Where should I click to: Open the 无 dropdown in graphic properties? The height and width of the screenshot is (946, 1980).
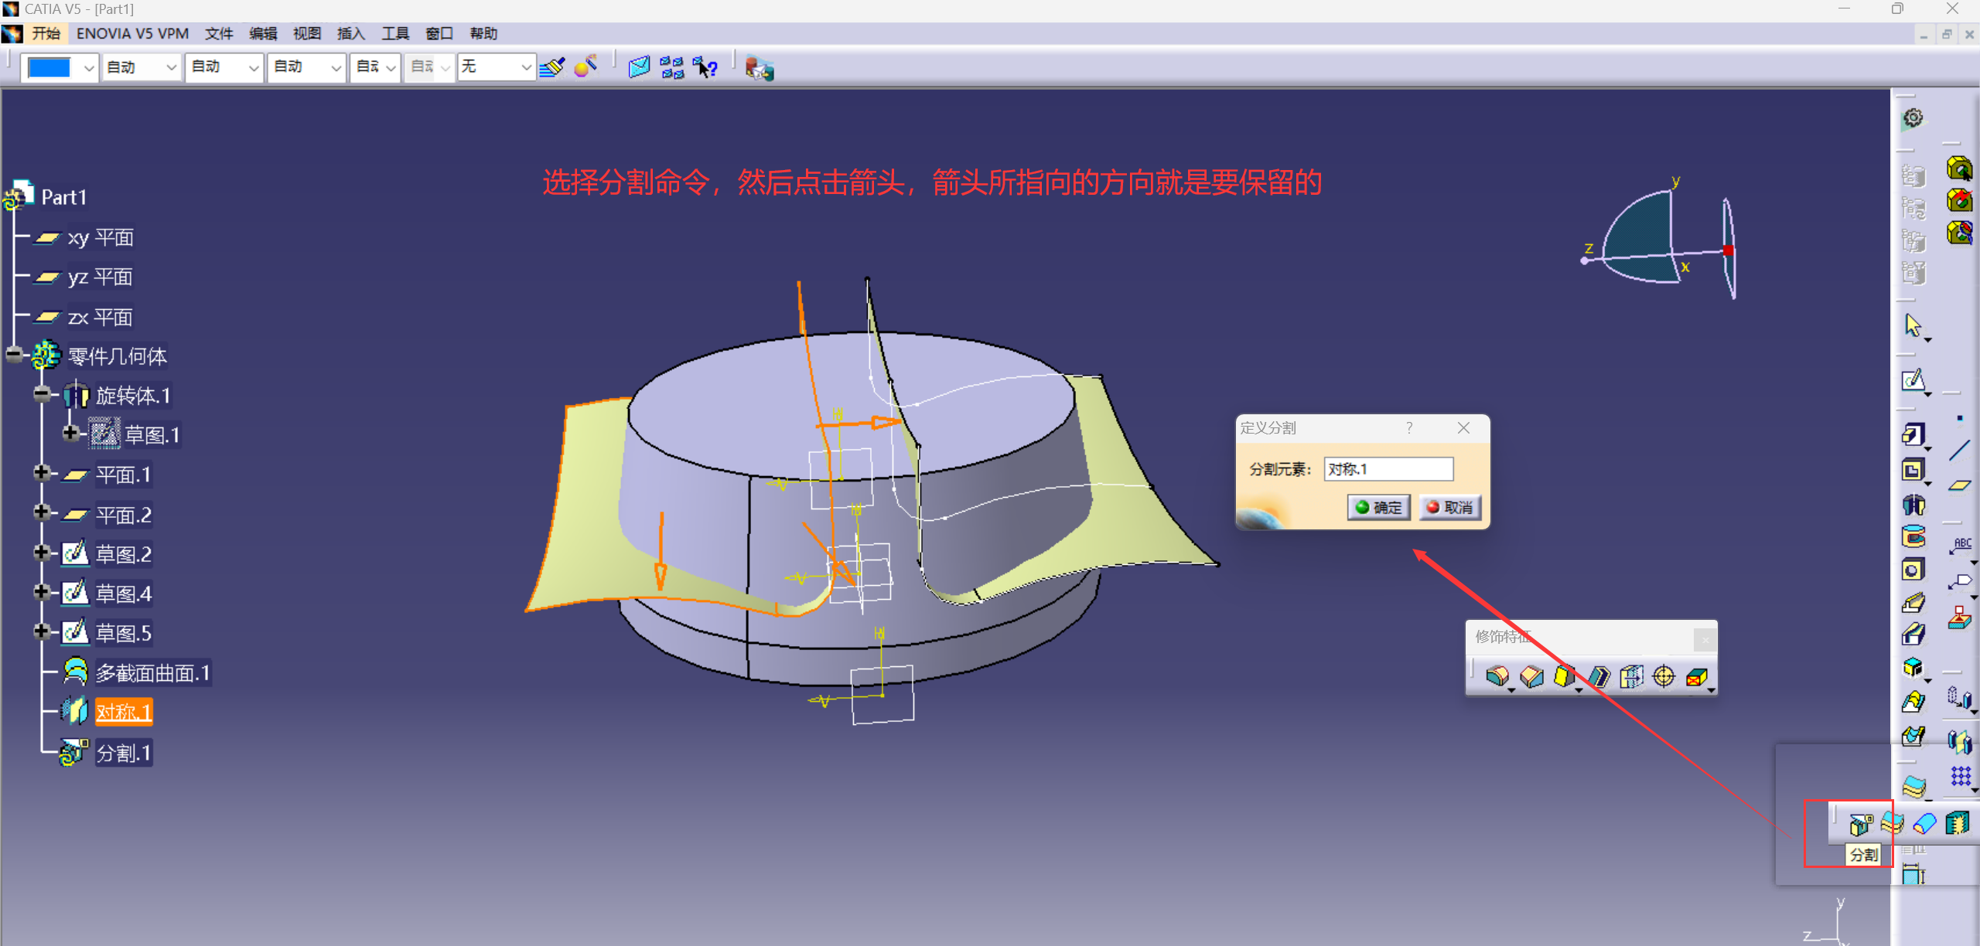[x=526, y=68]
